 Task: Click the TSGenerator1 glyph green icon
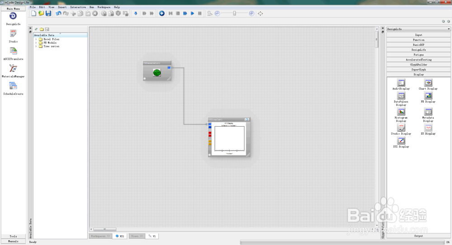pyautogui.click(x=157, y=73)
